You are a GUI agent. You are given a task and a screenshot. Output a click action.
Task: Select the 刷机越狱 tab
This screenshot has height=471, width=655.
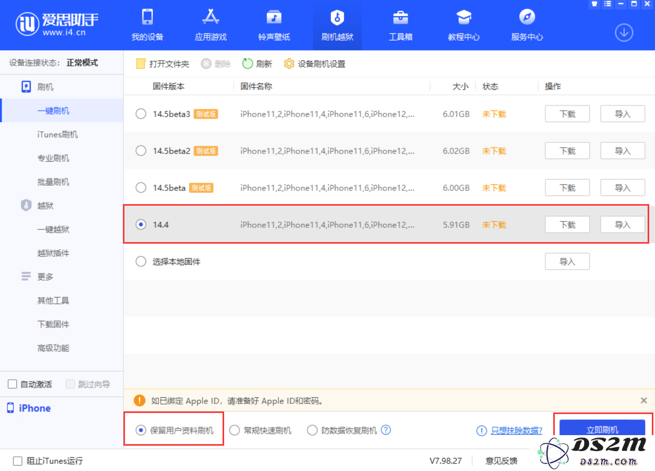coord(337,25)
